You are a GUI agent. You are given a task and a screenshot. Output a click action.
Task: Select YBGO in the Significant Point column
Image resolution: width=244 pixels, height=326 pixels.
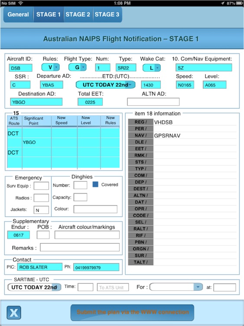(37, 143)
